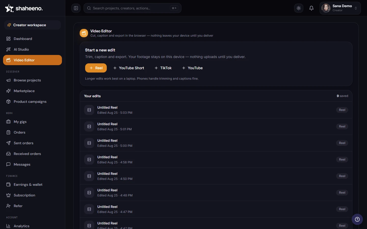367x229 pixels.
Task: Click the orange Video Editor header icon
Action: [84, 33]
